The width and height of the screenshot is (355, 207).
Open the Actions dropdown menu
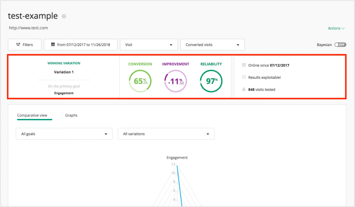336,28
